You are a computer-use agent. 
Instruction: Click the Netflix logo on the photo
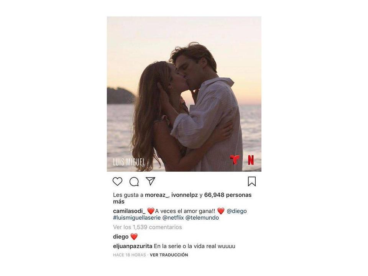tap(251, 160)
